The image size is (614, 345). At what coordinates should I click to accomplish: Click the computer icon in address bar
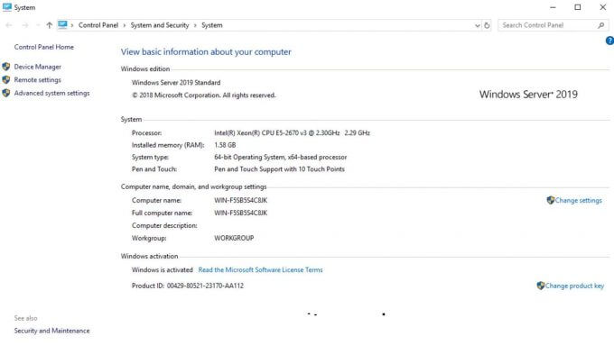pyautogui.click(x=62, y=25)
